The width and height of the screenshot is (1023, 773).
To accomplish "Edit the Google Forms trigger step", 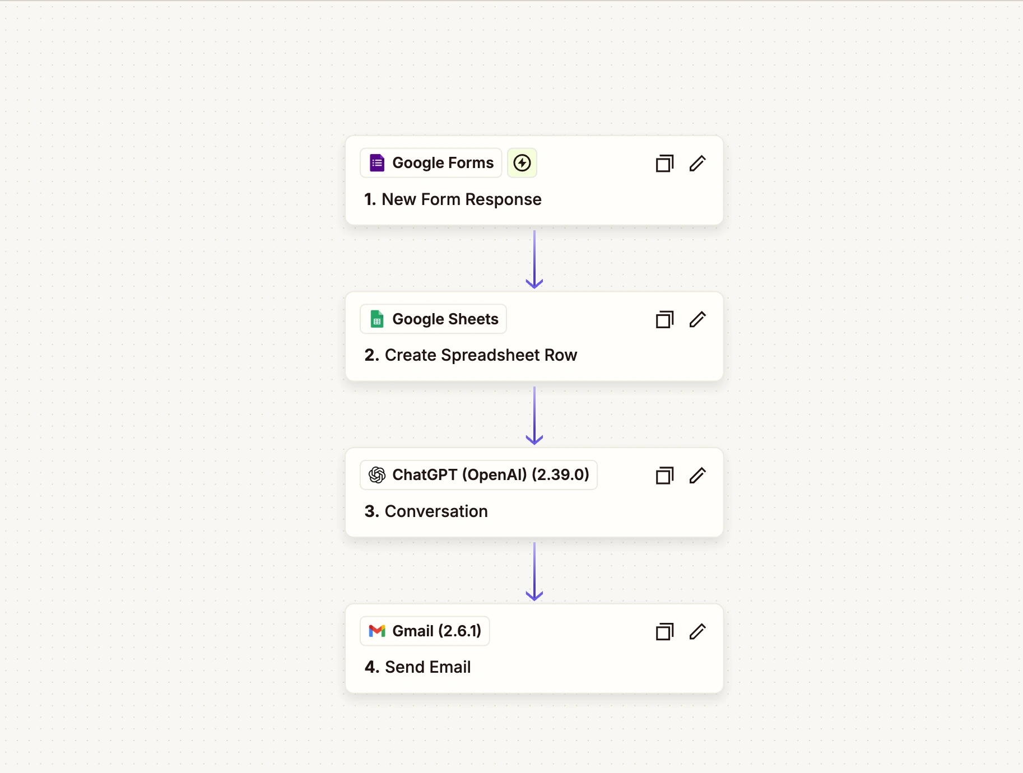I will 697,164.
